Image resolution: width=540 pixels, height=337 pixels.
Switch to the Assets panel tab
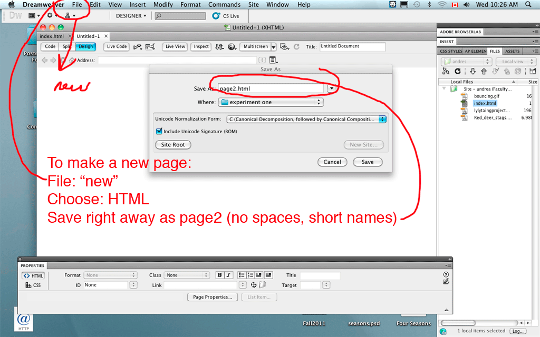point(512,51)
